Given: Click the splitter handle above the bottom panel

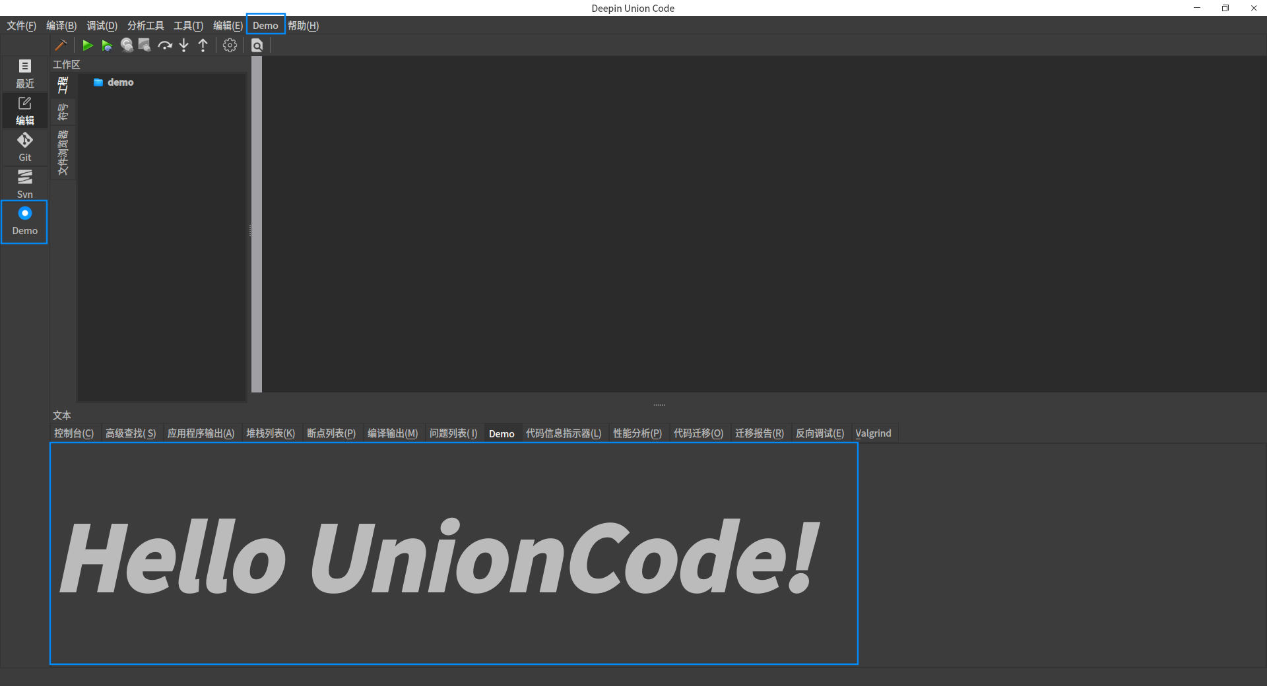Looking at the screenshot, I should 659,404.
